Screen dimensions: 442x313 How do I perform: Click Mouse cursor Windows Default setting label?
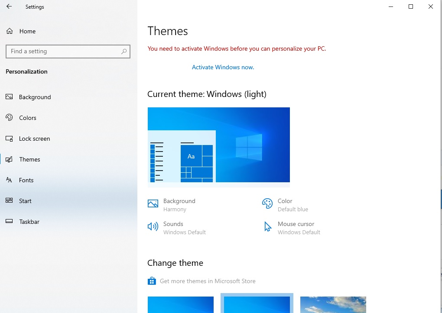click(x=299, y=228)
